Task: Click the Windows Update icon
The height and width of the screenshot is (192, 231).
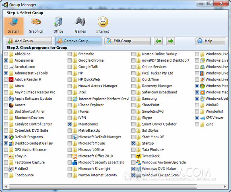Action: click(x=202, y=99)
